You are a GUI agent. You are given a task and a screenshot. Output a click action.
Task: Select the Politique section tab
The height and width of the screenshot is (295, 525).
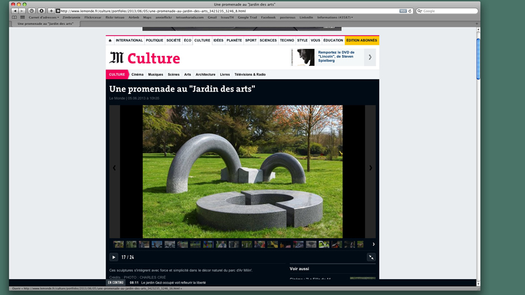155,40
